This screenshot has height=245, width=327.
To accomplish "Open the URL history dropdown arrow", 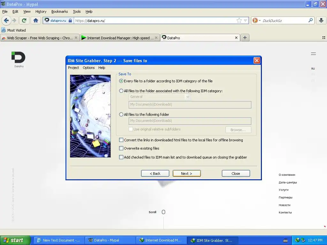I will click(x=246, y=20).
